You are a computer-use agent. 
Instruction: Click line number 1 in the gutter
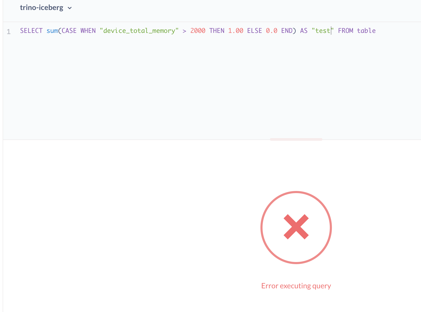[9, 31]
